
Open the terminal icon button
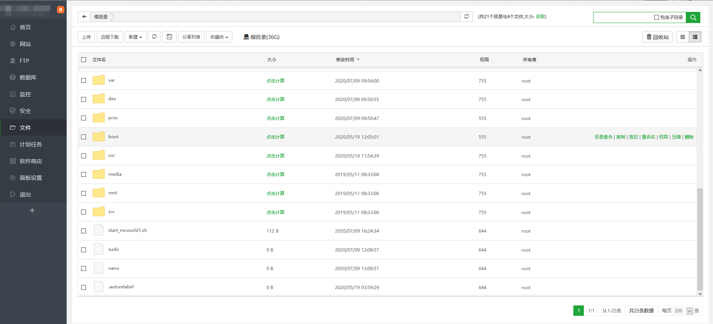coord(169,37)
